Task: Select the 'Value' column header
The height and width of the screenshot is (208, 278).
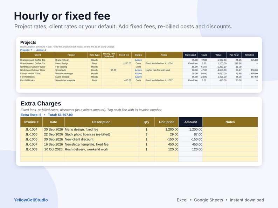Action: pyautogui.click(x=218, y=55)
